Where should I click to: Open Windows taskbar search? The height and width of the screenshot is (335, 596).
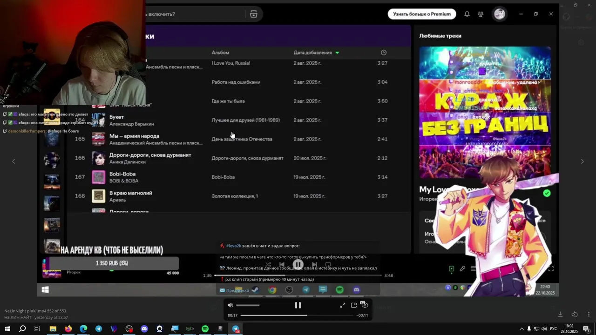tap(22, 328)
